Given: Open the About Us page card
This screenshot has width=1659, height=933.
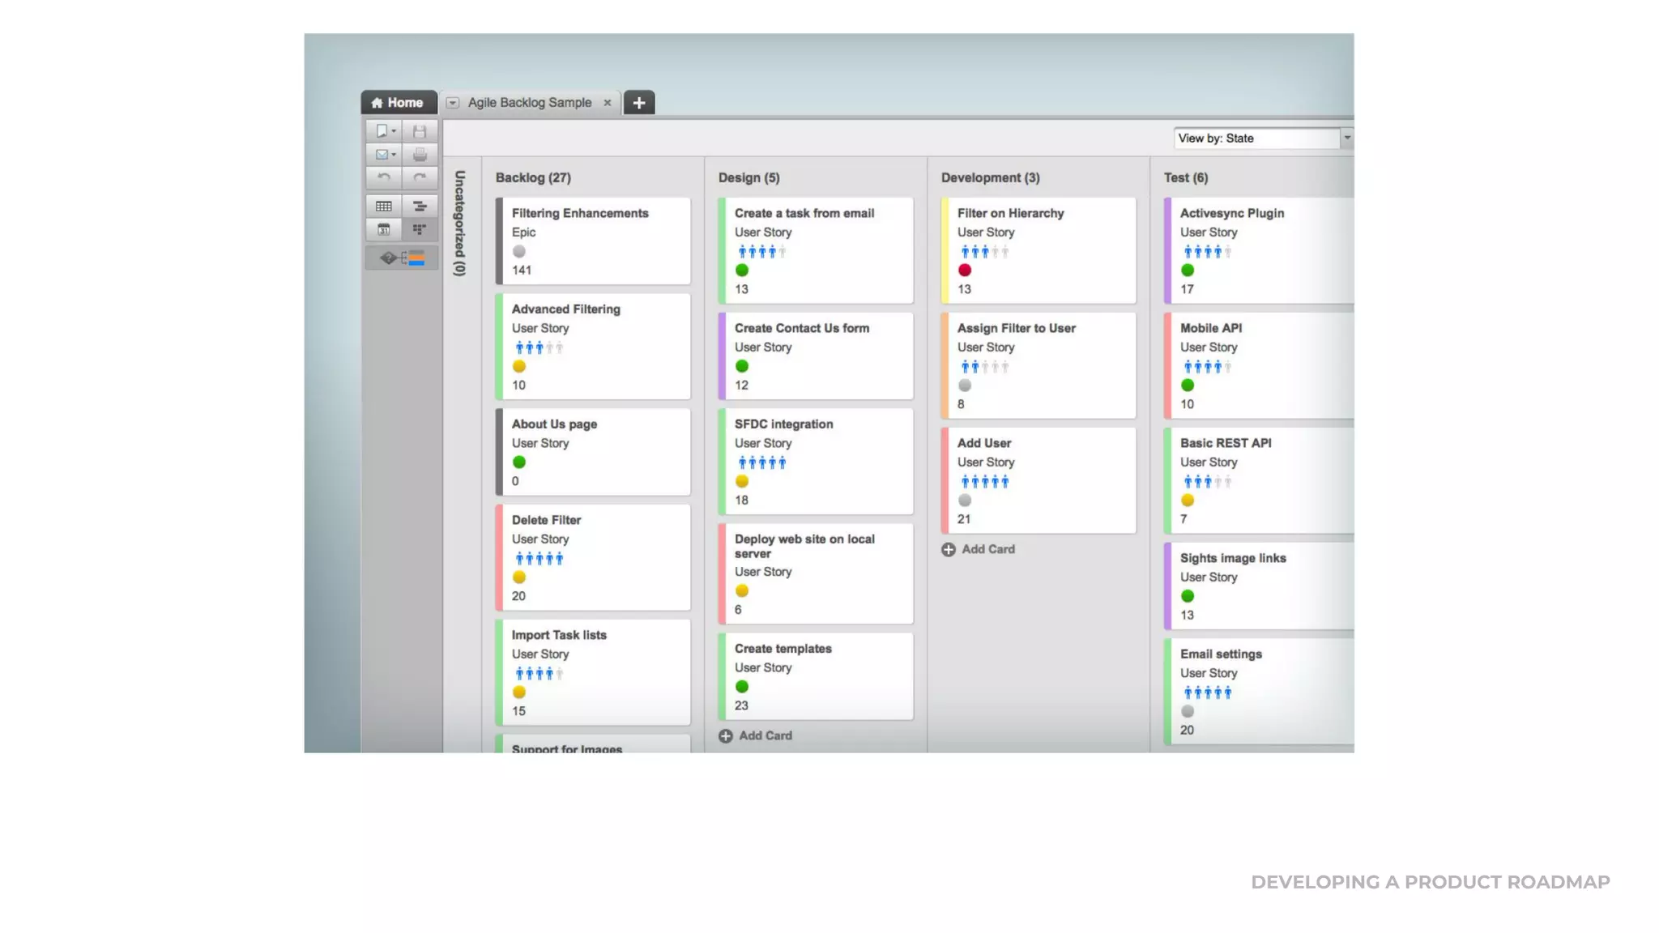Looking at the screenshot, I should (593, 452).
